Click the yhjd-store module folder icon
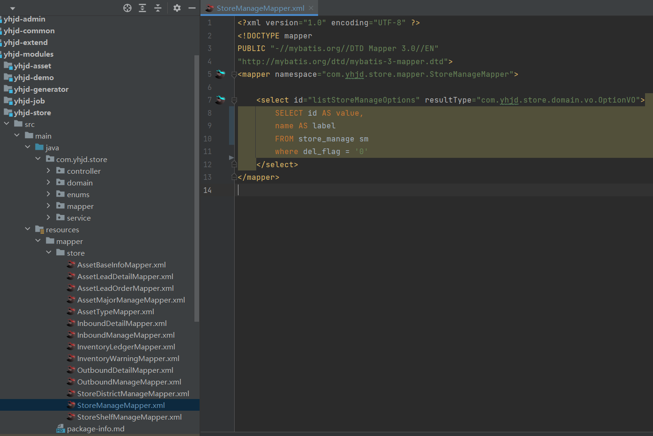This screenshot has width=653, height=436. 8,112
